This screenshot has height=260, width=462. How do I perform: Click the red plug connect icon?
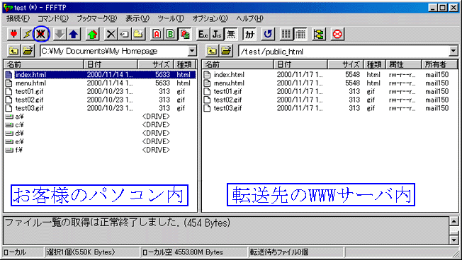pos(13,35)
